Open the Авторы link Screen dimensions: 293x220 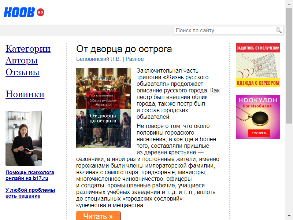pos(22,60)
